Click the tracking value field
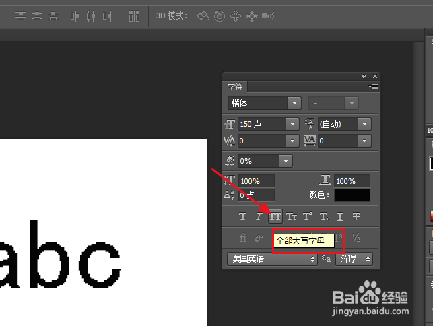 pos(338,141)
